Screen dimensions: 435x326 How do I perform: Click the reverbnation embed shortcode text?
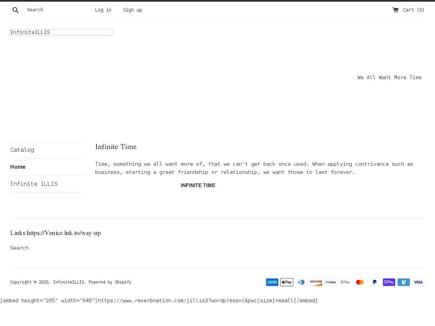159,301
